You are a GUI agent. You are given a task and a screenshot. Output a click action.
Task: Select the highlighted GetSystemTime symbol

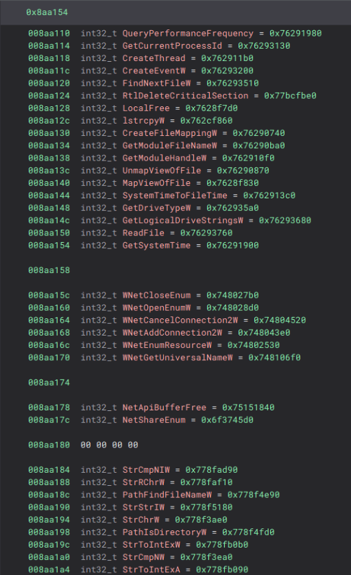(x=156, y=246)
